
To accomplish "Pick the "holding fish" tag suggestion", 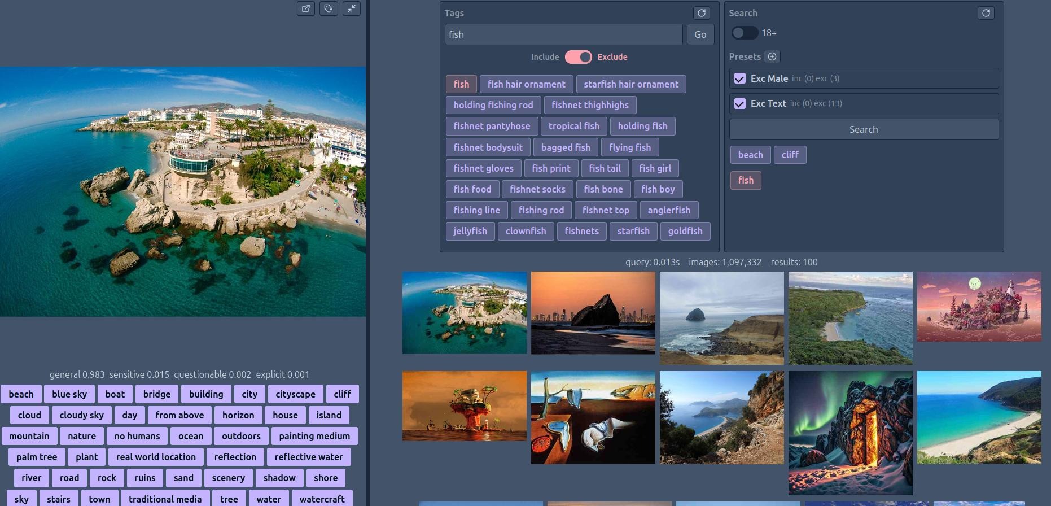I will point(642,126).
